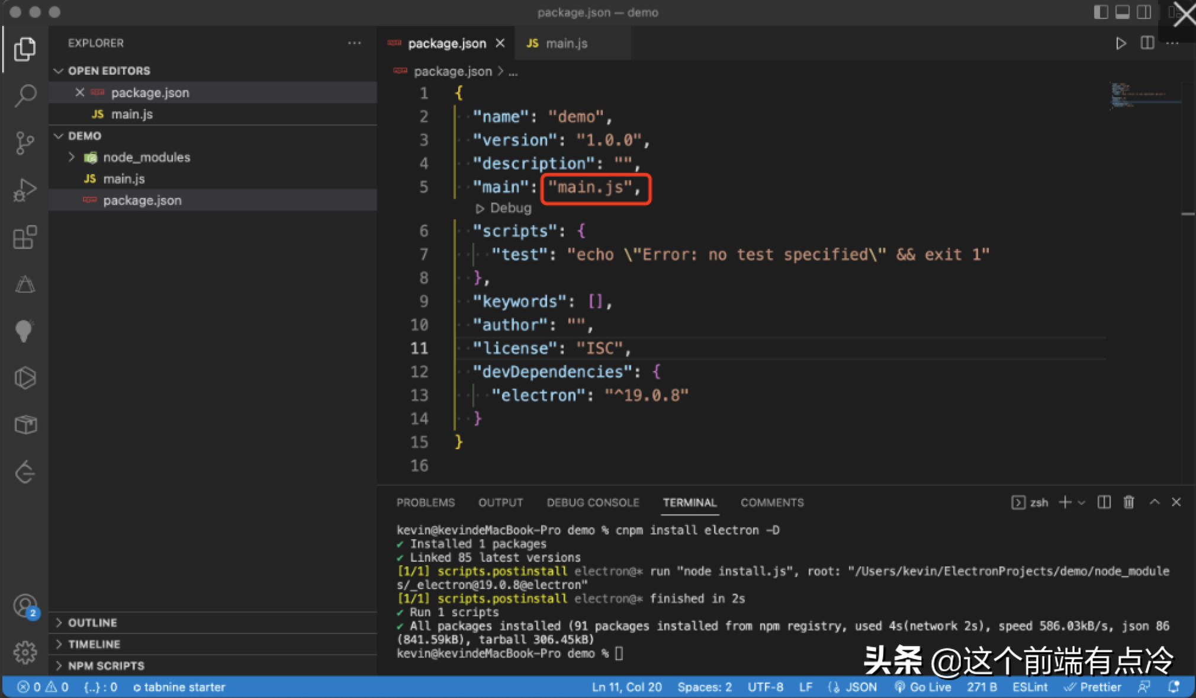Open the Extensions view
1196x698 pixels.
click(x=24, y=238)
